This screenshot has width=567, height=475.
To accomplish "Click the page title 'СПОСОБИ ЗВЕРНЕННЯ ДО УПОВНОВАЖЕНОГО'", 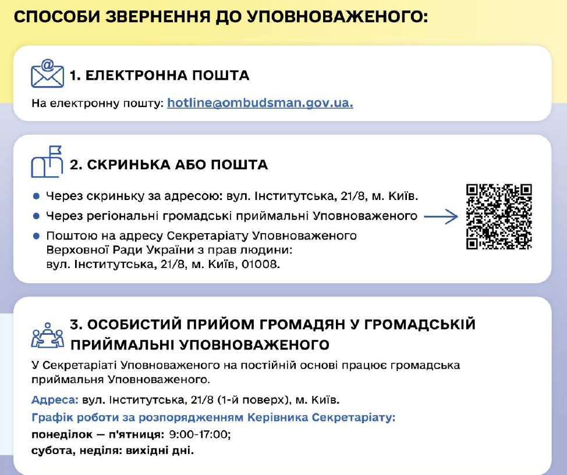I will (x=221, y=16).
